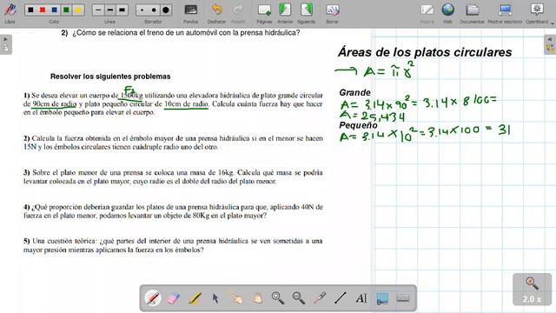Select the small eraser size
The width and height of the screenshot is (556, 313).
pyautogui.click(x=142, y=10)
